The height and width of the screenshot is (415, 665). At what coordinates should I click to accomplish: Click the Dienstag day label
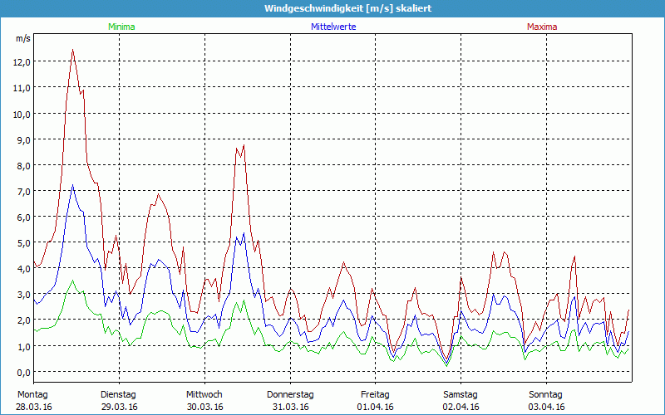point(118,395)
